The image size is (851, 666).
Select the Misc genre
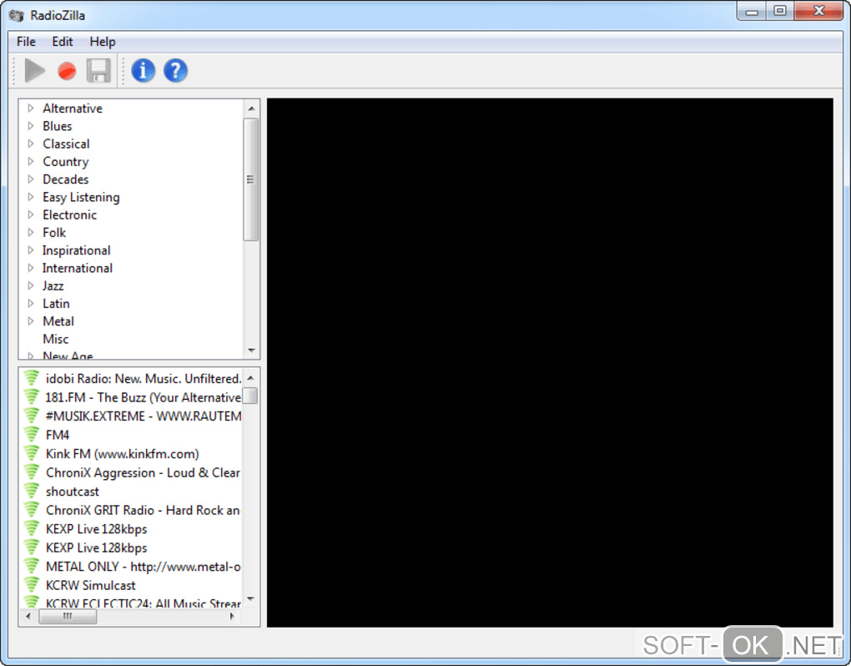point(56,339)
